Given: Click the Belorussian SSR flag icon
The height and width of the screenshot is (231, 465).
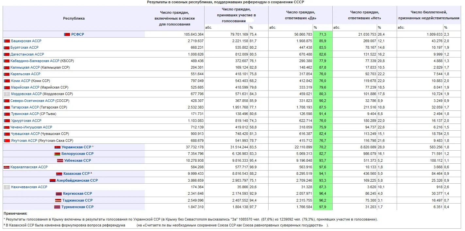Looking at the screenshot, I should 57,154.
